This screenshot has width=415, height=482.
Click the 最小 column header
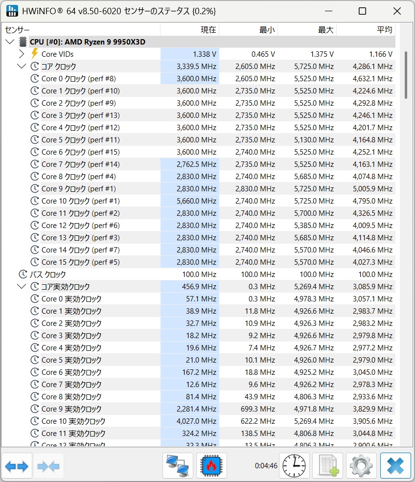coord(249,30)
